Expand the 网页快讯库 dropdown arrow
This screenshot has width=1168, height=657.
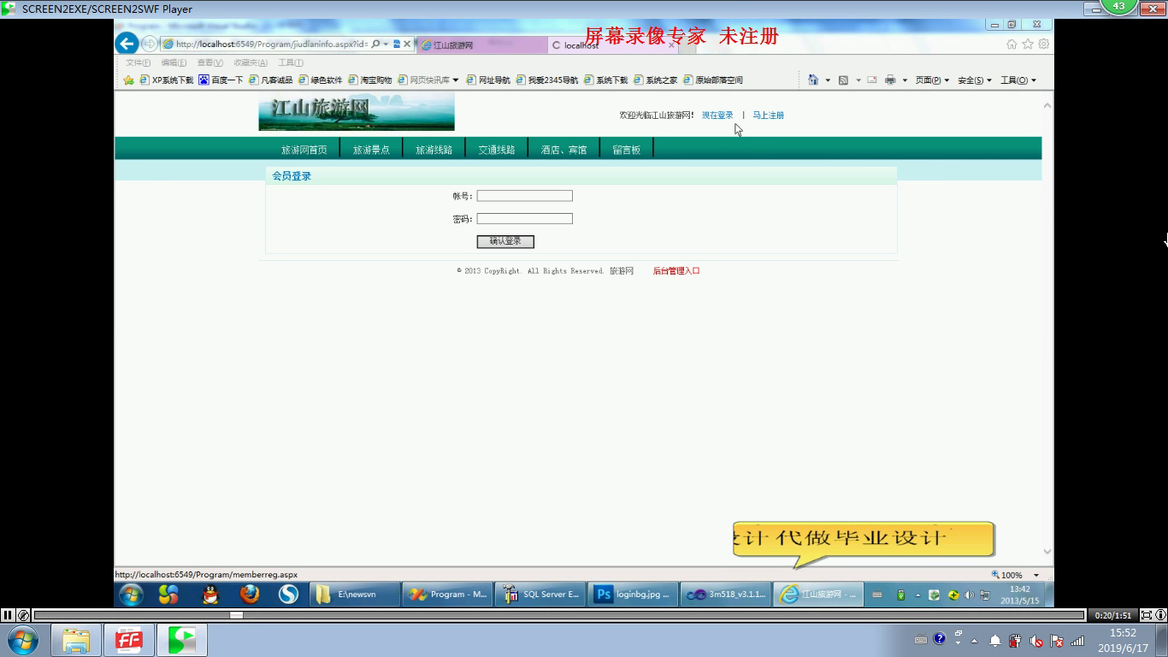tap(456, 80)
